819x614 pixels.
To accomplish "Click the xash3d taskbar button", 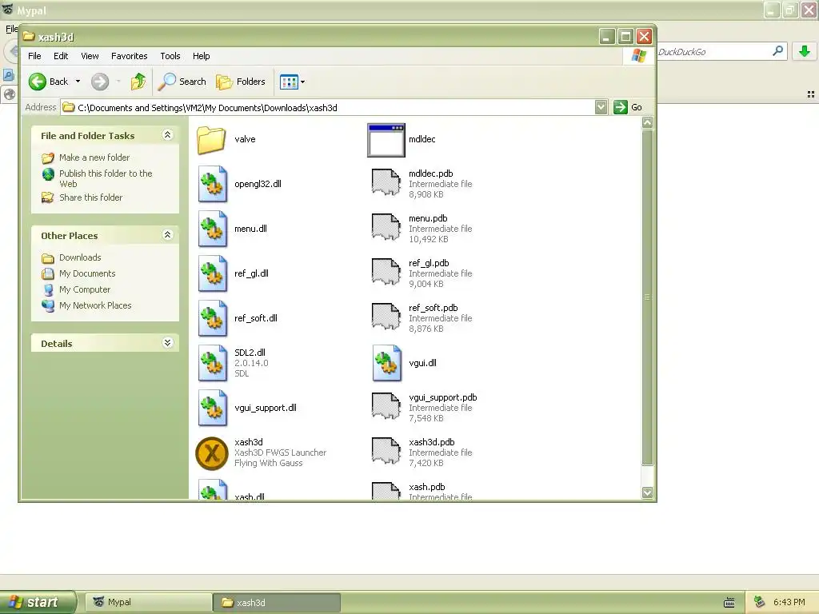I will [x=277, y=603].
